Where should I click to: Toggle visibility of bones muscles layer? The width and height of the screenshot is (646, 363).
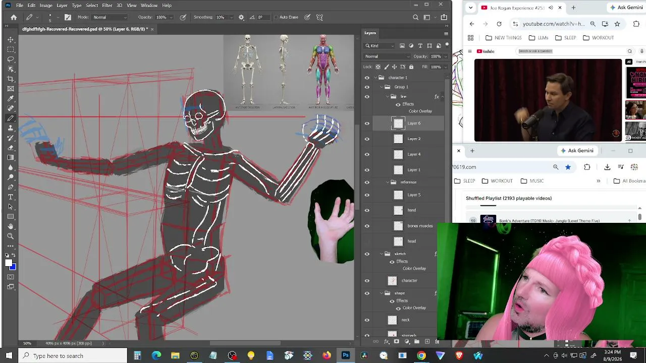pyautogui.click(x=367, y=226)
